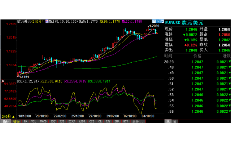Select the MA indicator tab
Image resolution: width=231 pixels, height=143 pixels.
26,121
